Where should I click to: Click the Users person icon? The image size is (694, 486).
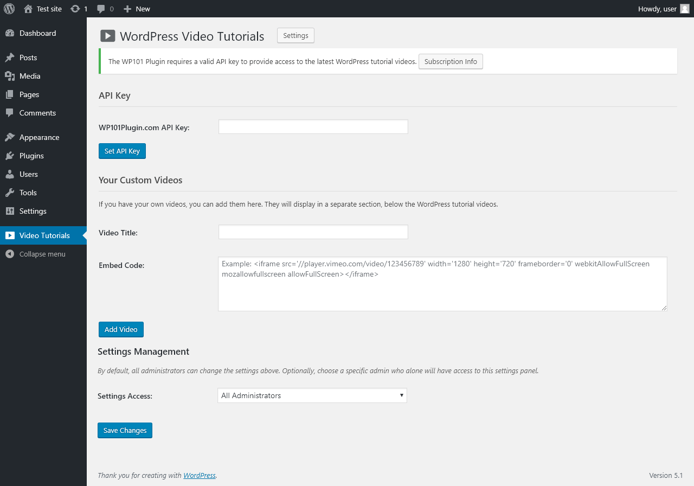tap(10, 174)
